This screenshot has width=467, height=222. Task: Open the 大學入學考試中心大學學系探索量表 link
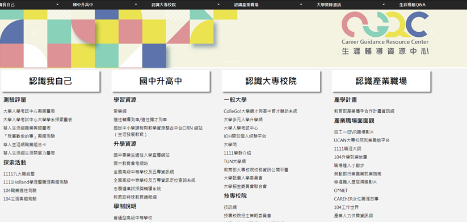(38, 119)
